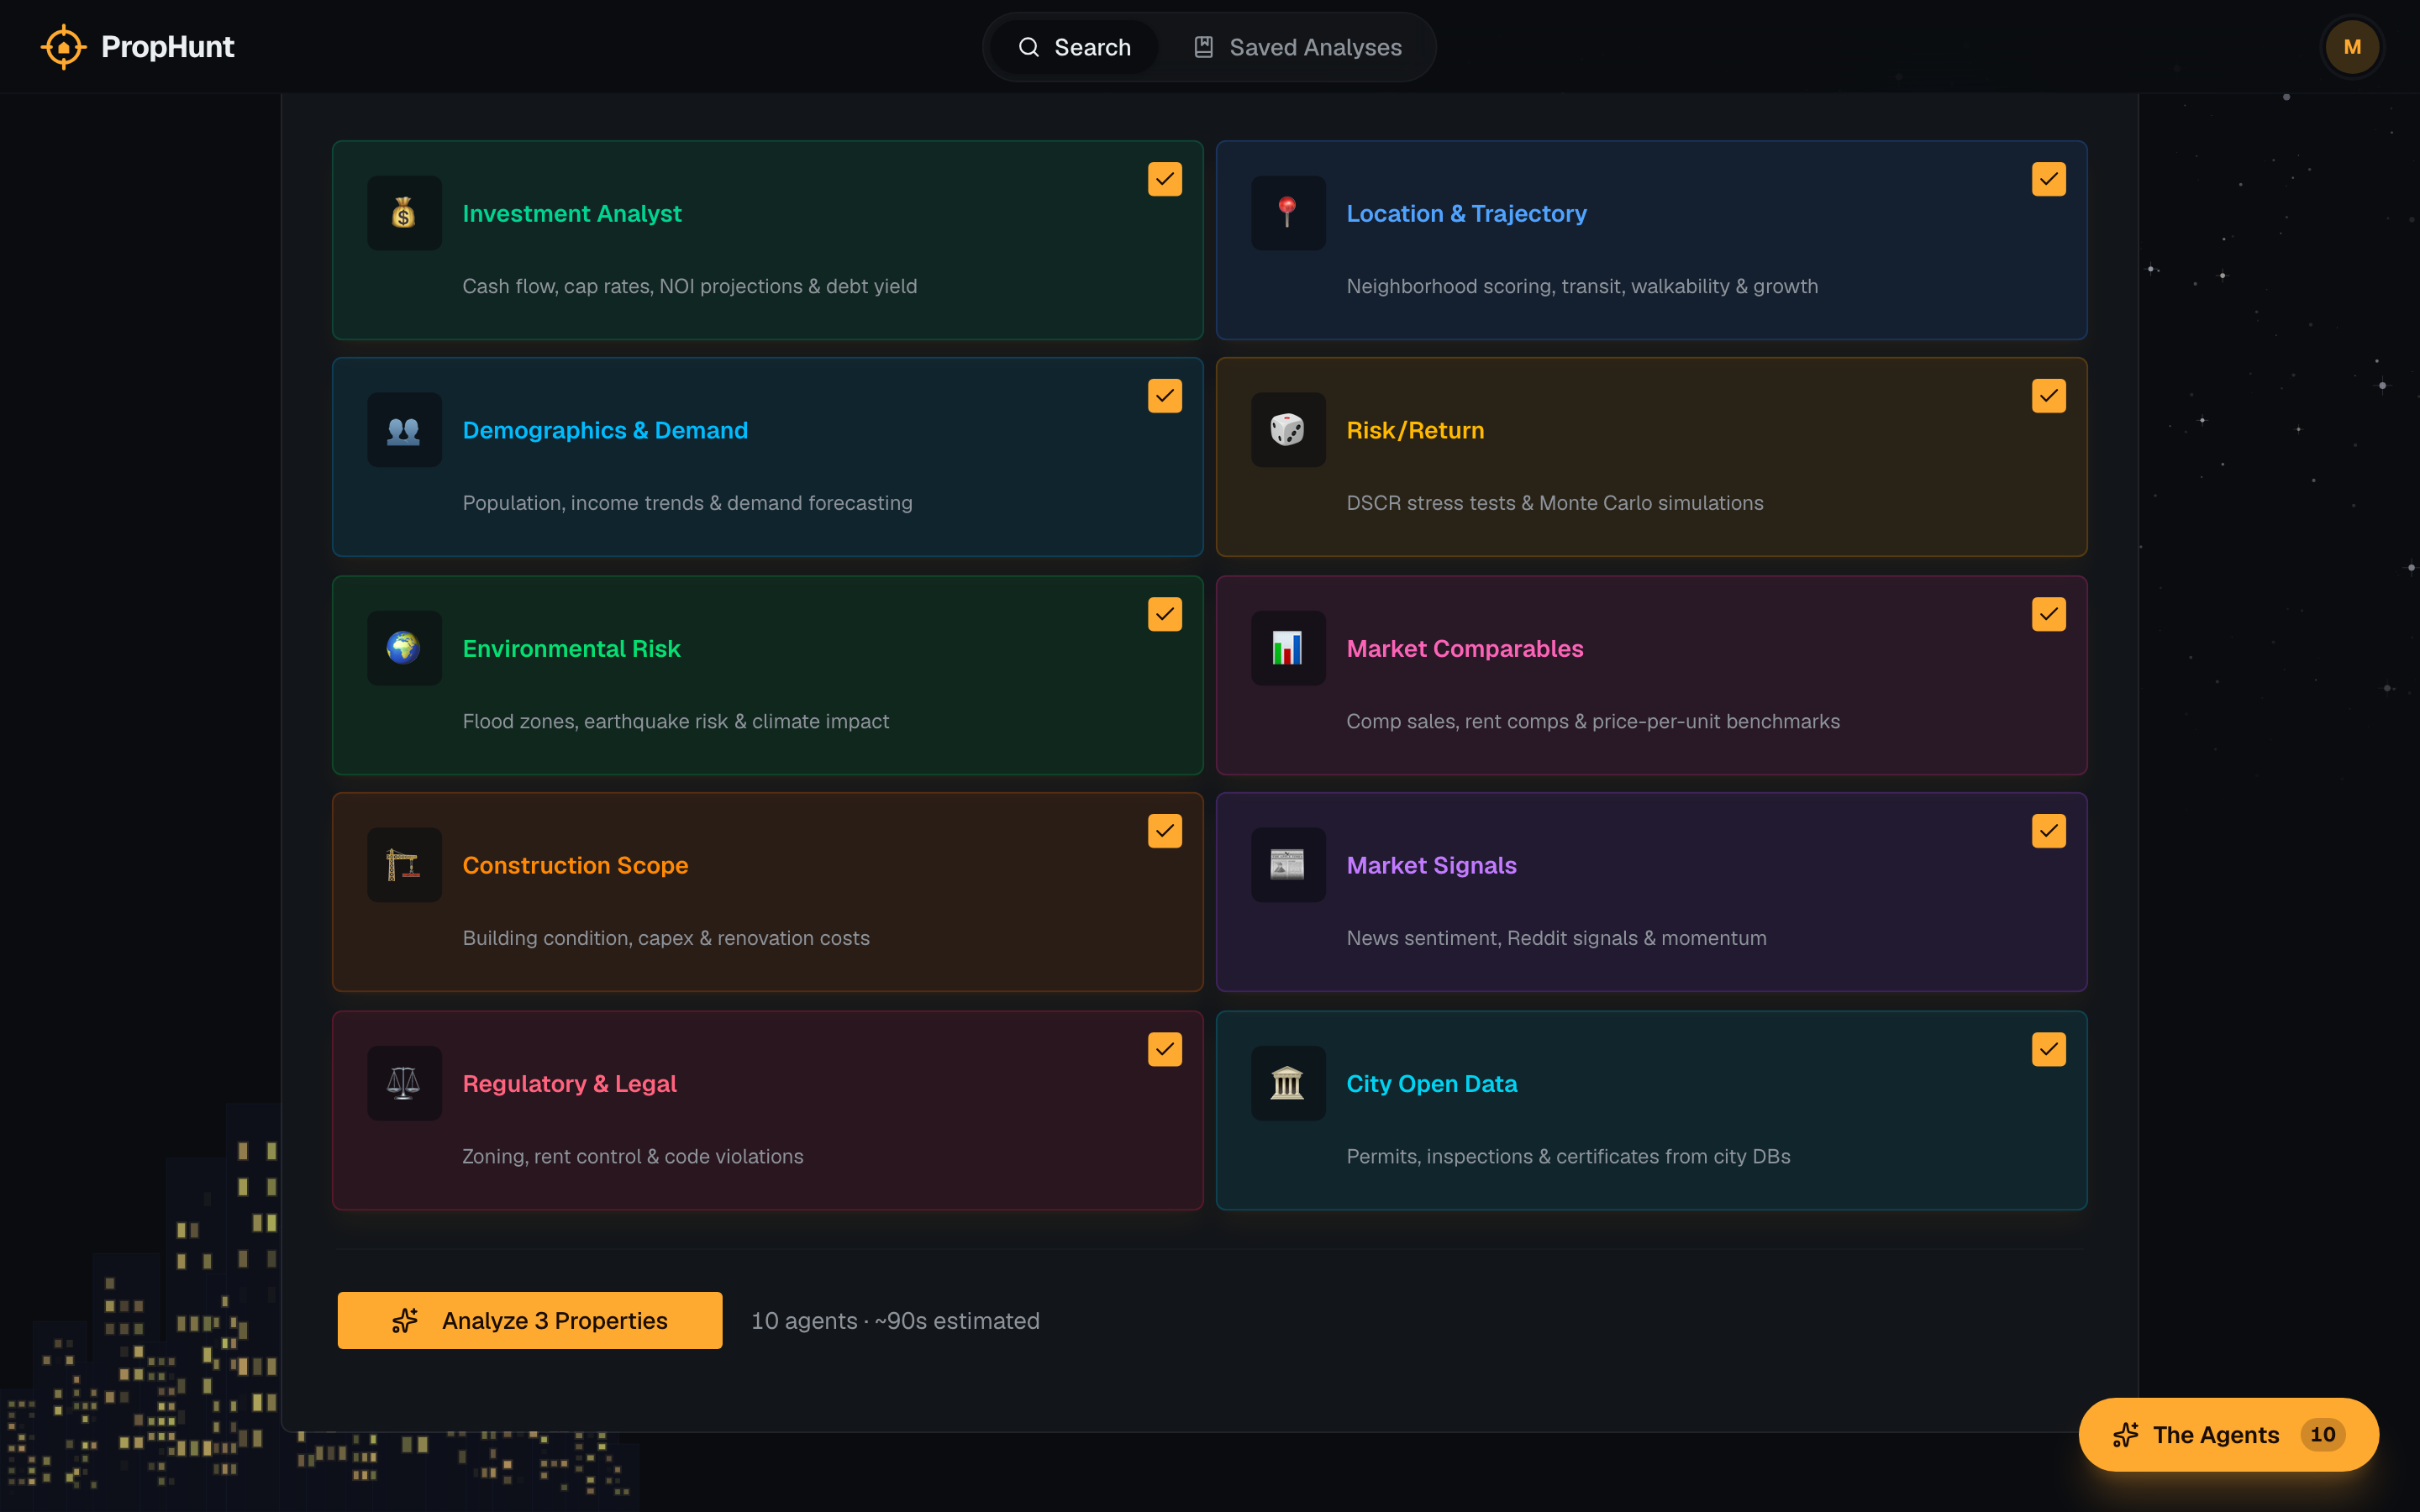
Task: Uncheck the Investment Analyst agent checkbox
Action: [1165, 179]
